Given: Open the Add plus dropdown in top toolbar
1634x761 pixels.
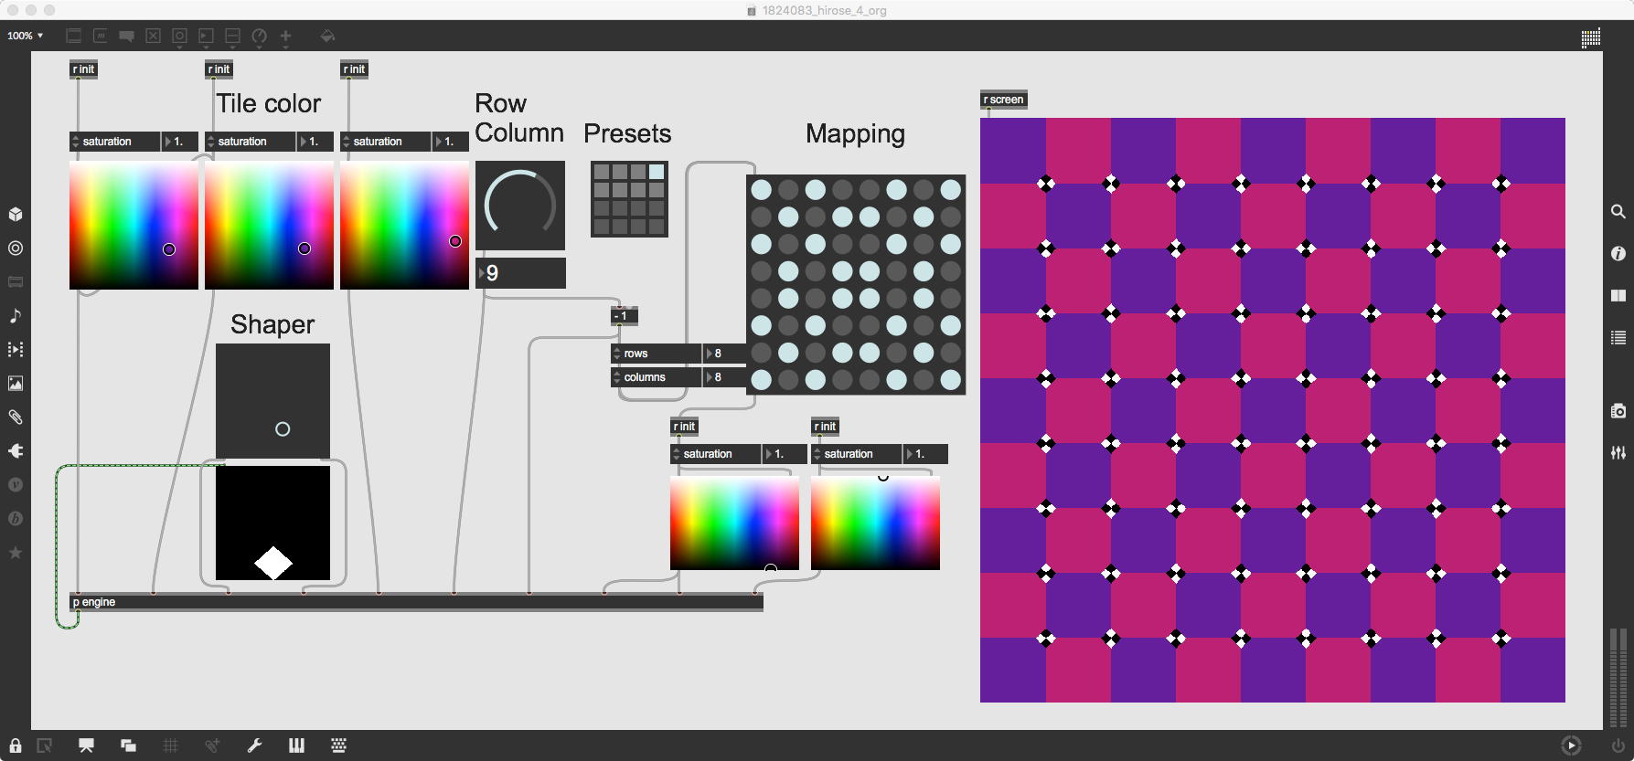Looking at the screenshot, I should pos(285,37).
